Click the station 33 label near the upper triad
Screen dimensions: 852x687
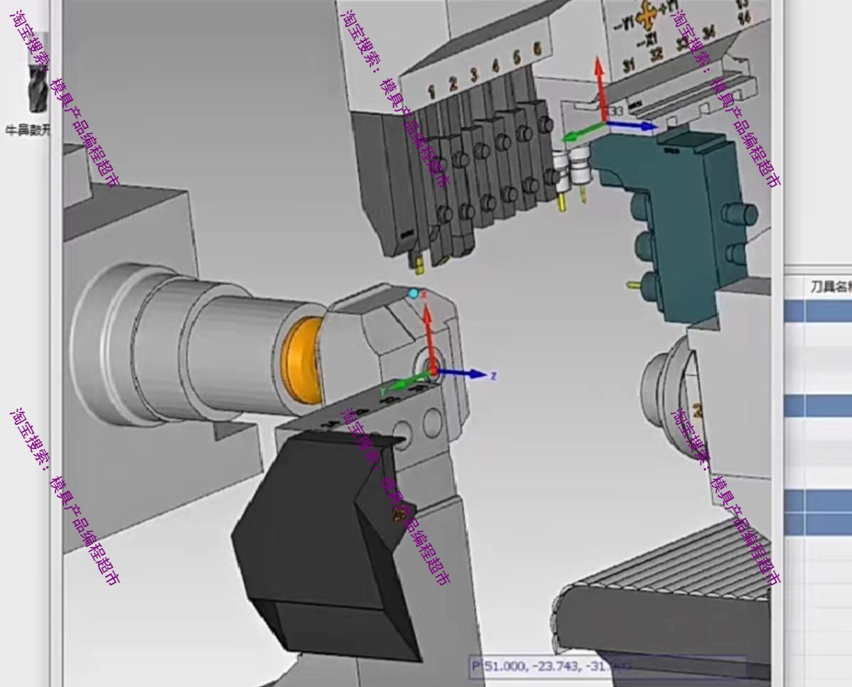615,111
